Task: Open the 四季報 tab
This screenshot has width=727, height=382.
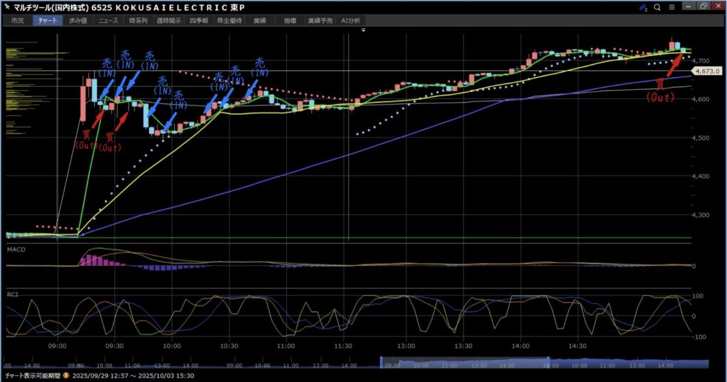Action: point(199,20)
